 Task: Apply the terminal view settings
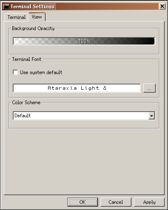(149, 202)
